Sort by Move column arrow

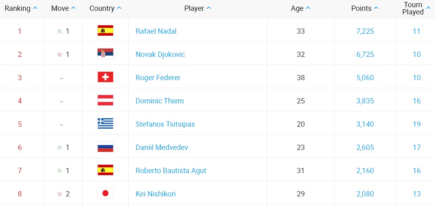pos(73,8)
